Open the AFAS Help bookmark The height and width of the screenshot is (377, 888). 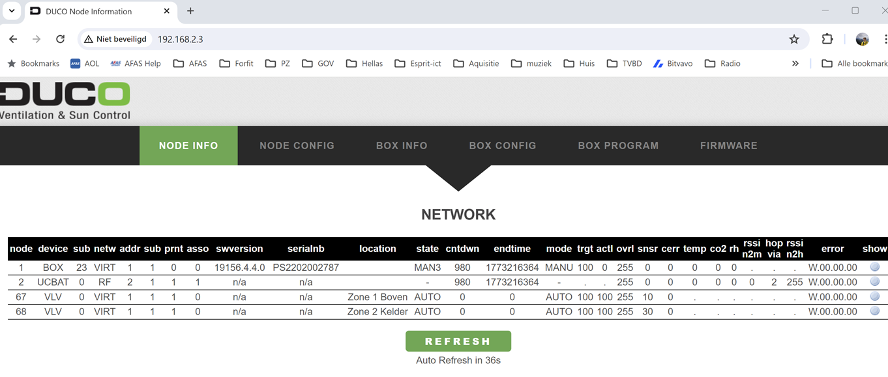tap(136, 63)
